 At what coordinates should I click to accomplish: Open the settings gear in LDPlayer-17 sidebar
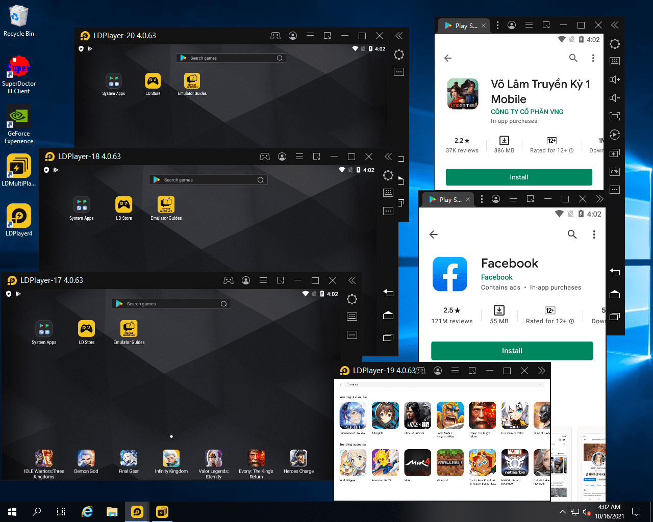point(352,299)
